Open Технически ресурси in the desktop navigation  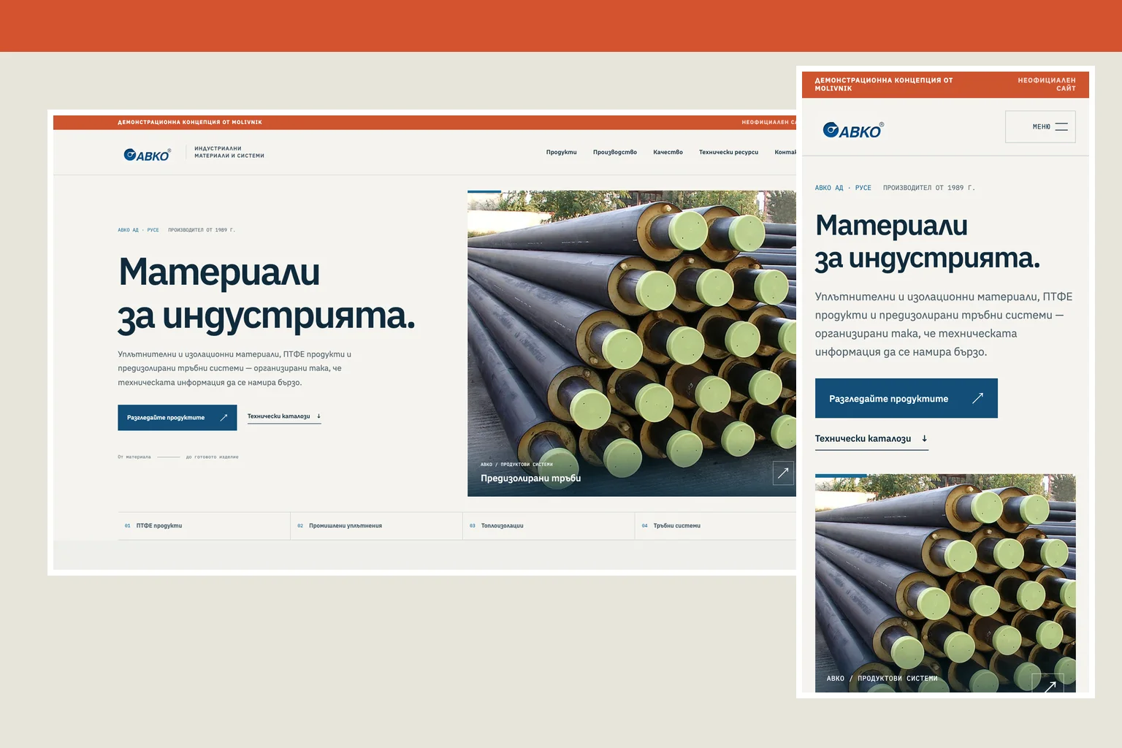click(728, 153)
